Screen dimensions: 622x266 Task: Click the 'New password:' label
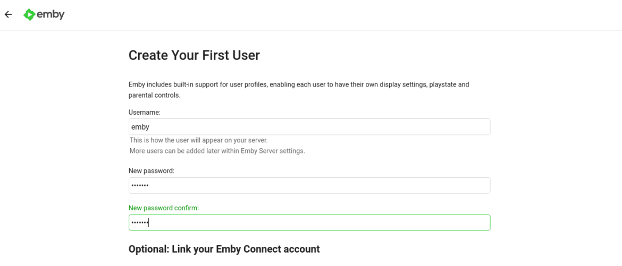(152, 171)
